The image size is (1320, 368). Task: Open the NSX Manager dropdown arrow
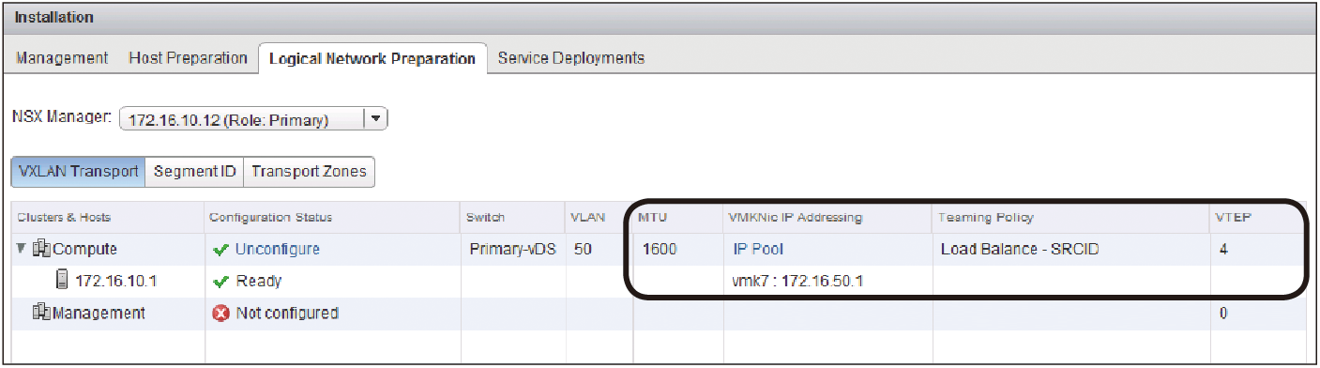tap(374, 119)
